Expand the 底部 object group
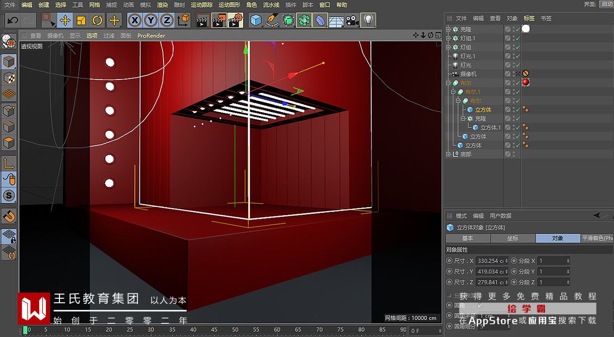This screenshot has height=337, width=614. click(448, 154)
